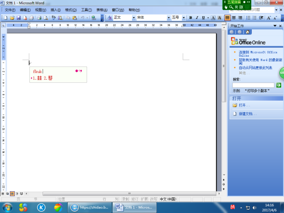The image size is (284, 213).
Task: Click the Paste clipboard icon
Action: pos(74,18)
